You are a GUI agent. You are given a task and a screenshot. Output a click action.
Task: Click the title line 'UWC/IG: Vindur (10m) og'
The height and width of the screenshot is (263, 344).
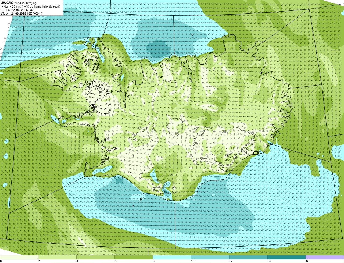click(x=19, y=3)
